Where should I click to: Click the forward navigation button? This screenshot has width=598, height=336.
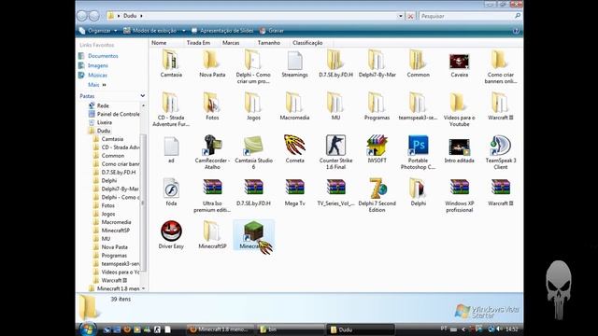coord(93,16)
